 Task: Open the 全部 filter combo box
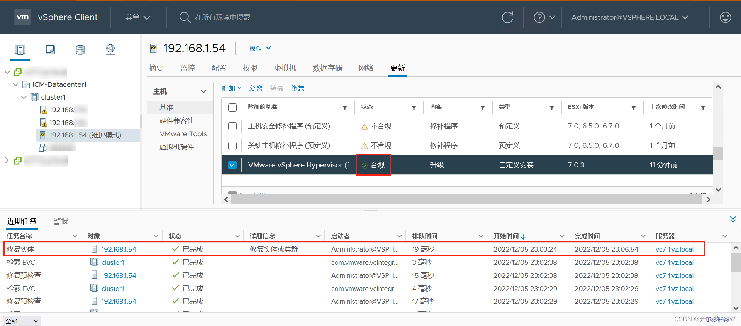click(x=22, y=321)
